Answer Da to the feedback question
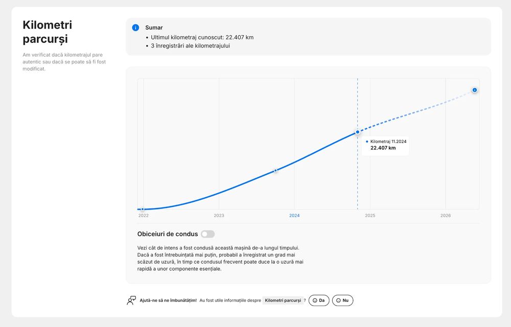511x327 pixels. [x=319, y=300]
